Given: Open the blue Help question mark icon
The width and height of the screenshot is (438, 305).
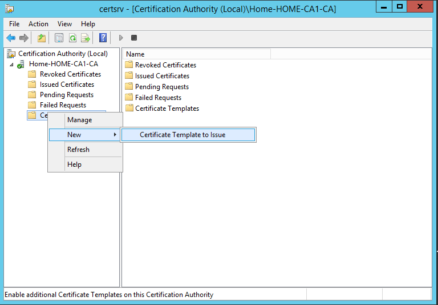Looking at the screenshot, I should coord(103,38).
